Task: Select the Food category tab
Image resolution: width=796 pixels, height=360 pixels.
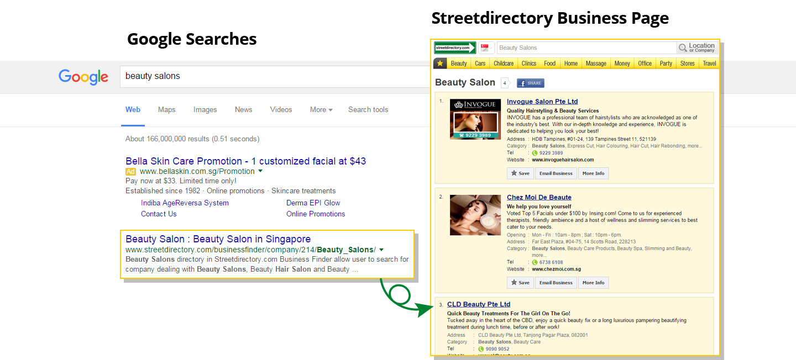Action: click(x=549, y=63)
